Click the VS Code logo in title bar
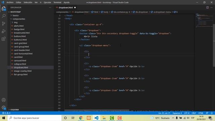Image resolution: width=215 pixels, height=121 pixels. coord(3,2)
